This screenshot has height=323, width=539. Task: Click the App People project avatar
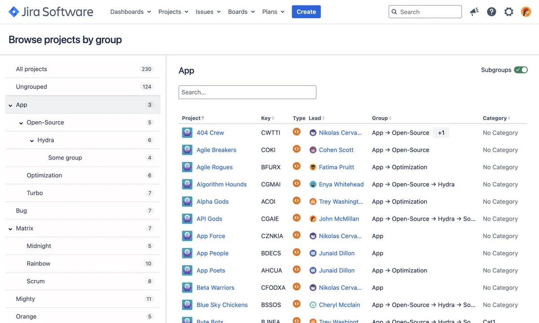tap(187, 253)
